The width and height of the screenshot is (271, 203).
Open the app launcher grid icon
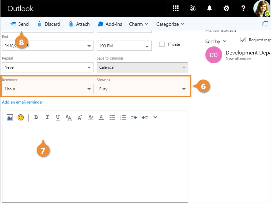coord(175,8)
